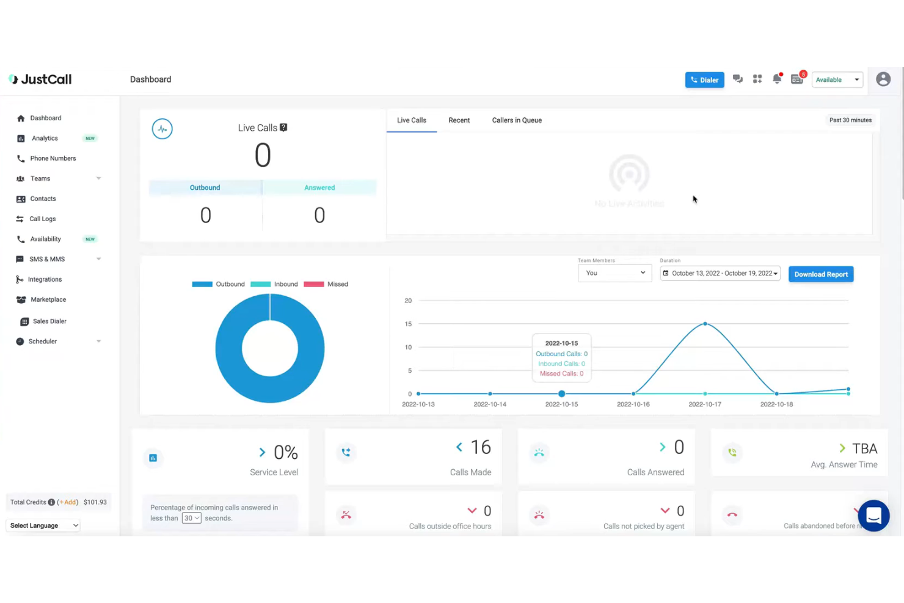
Task: Click the 2022-10-17 peak point on chart
Action: pyautogui.click(x=705, y=324)
